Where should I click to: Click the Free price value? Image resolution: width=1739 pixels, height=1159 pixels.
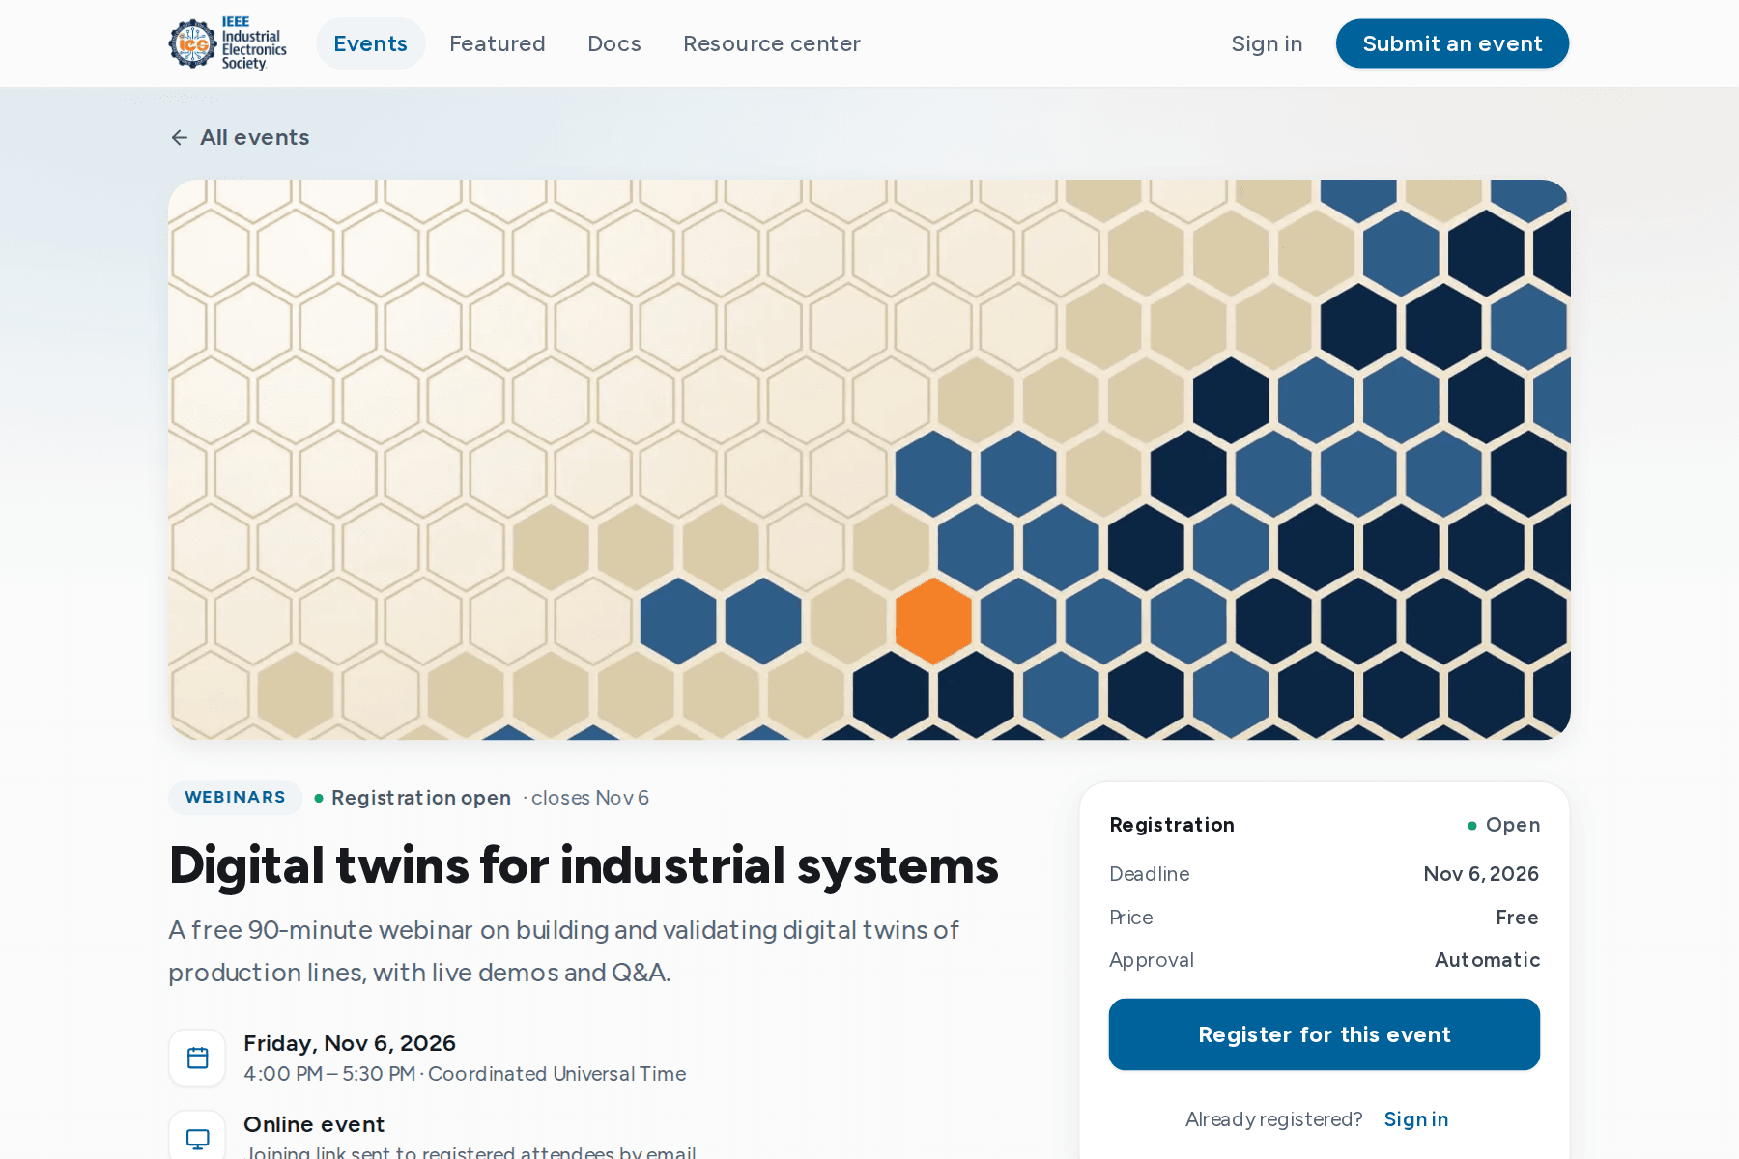(x=1517, y=918)
